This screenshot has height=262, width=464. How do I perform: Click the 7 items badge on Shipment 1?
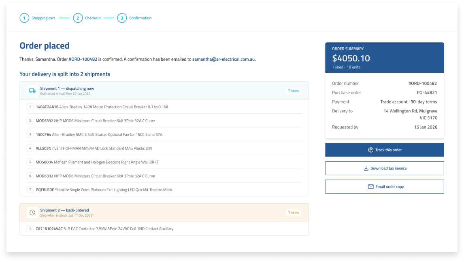[x=294, y=91]
